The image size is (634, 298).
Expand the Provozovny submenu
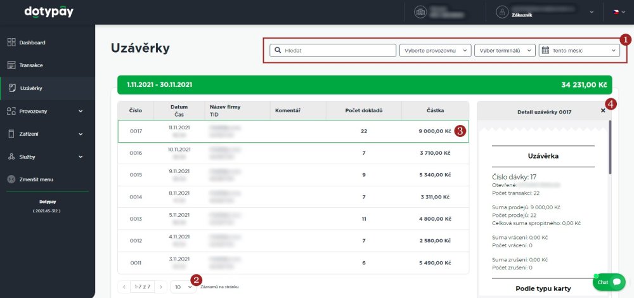click(81, 111)
